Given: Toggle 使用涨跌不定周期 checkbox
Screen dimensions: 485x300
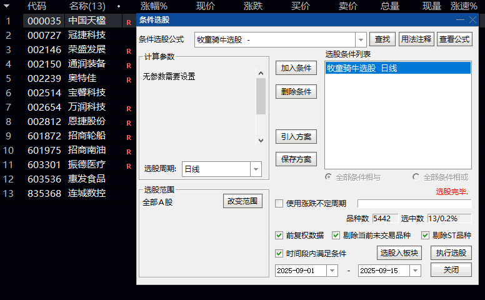Looking at the screenshot, I should tap(279, 204).
